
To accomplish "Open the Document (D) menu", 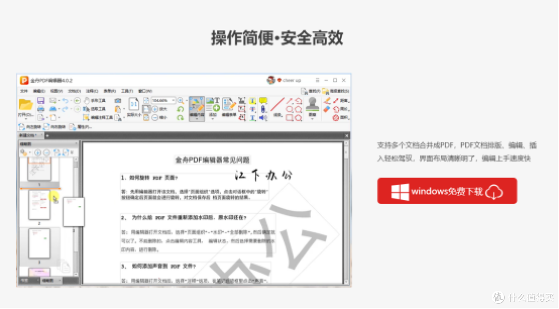I will coord(74,91).
